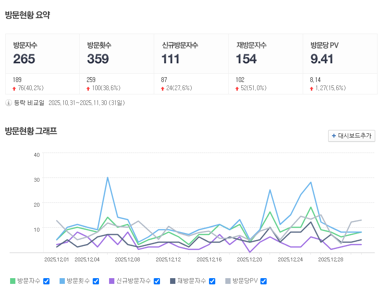Toggle the 방문횟수 series checkbox
The height and width of the screenshot is (293, 381).
(96, 281)
